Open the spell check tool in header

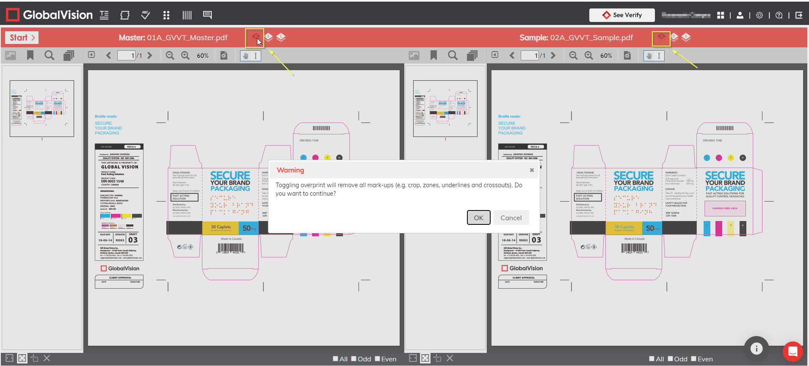(146, 15)
